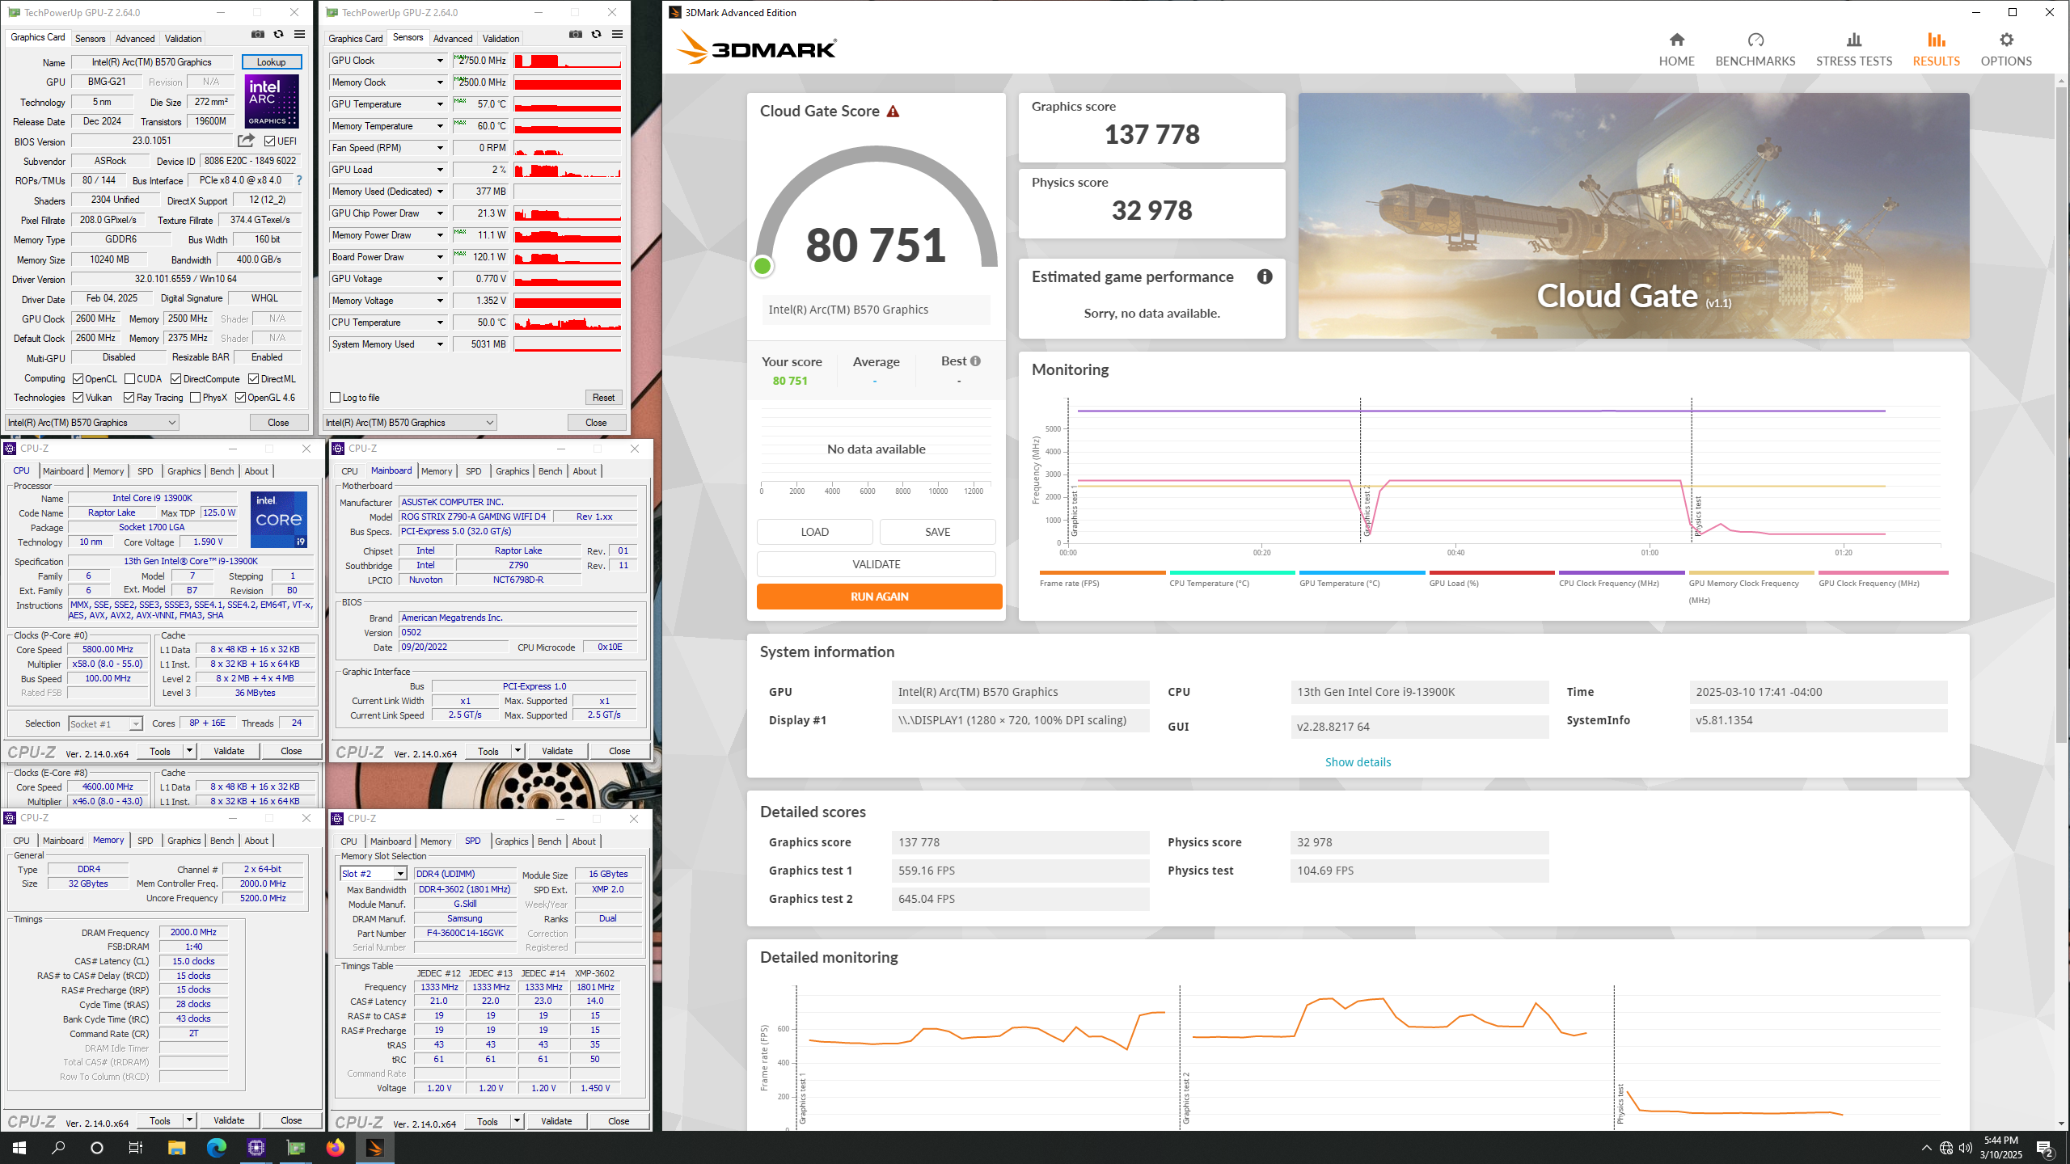This screenshot has width=2070, height=1164.
Task: Expand the Memory Clock sensor dropdown
Action: tap(440, 82)
